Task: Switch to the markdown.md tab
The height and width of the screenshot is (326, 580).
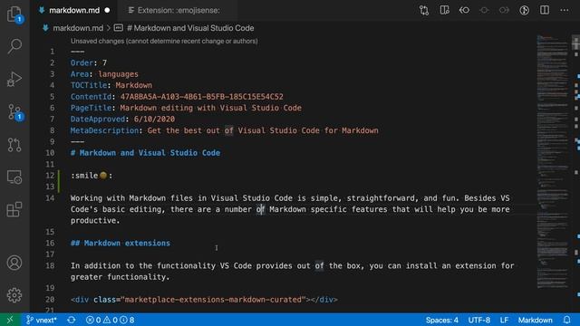Action: 74,10
